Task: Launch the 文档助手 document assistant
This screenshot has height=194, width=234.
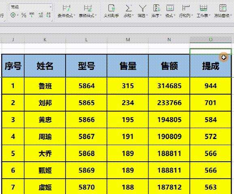Action: [x=111, y=11]
